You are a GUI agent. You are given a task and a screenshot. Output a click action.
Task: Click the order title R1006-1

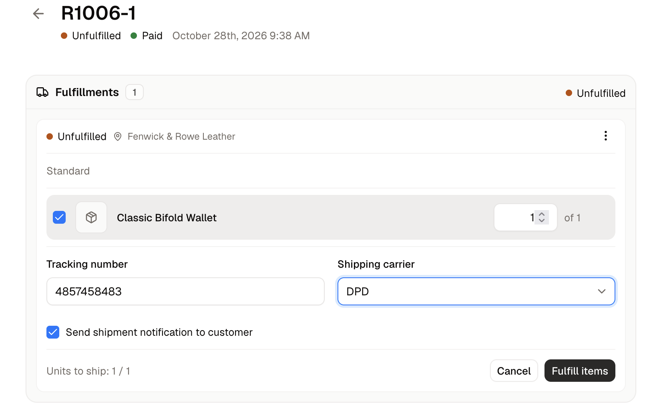(x=98, y=13)
